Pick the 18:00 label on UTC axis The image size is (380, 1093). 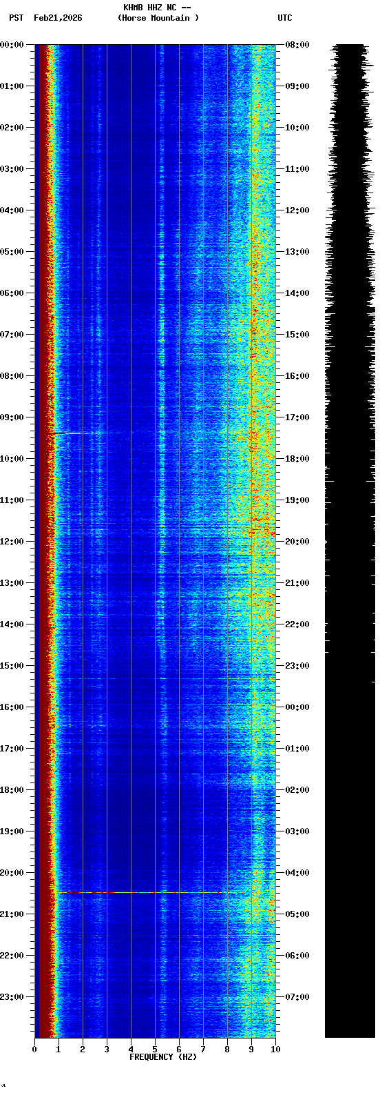pos(297,459)
